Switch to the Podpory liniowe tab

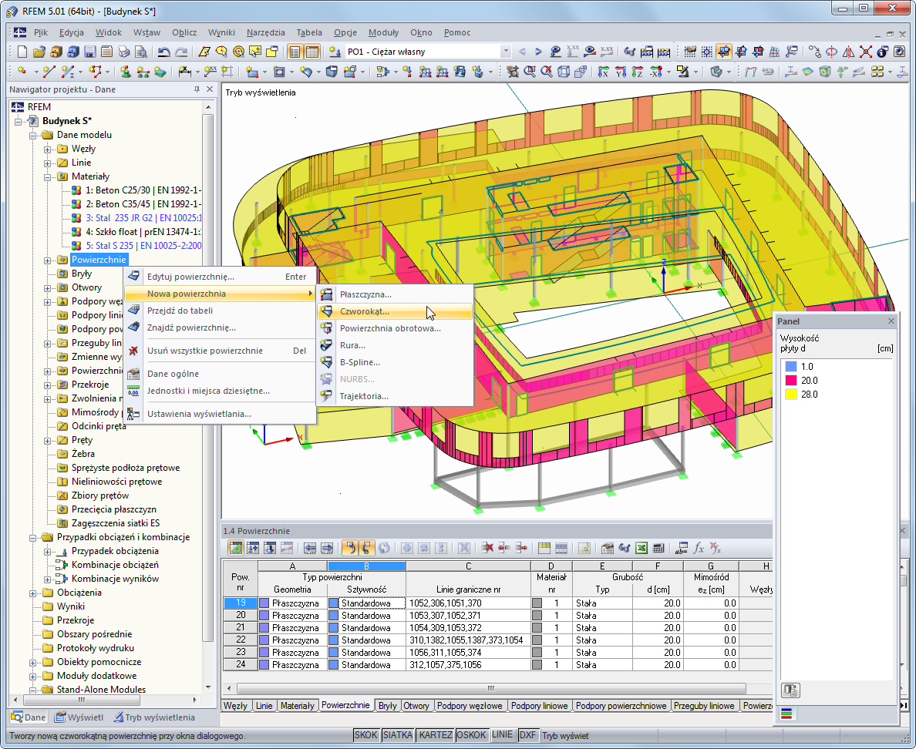tap(539, 706)
